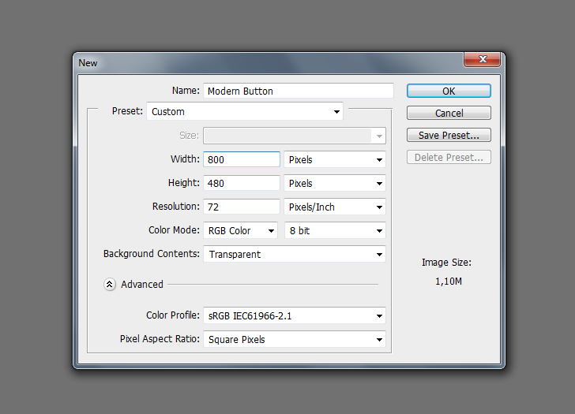Open Background Contents Transparent dropdown
575x414 pixels.
[294, 255]
